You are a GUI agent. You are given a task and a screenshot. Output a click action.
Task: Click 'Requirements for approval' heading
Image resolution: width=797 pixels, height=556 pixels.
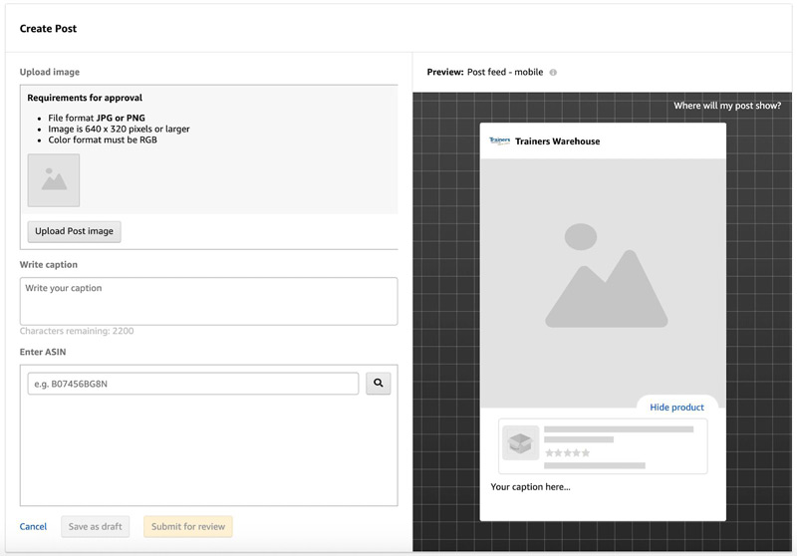coord(85,98)
